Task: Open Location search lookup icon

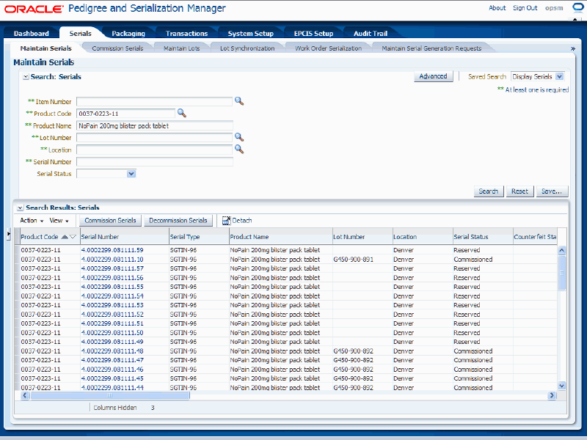Action: pos(239,150)
